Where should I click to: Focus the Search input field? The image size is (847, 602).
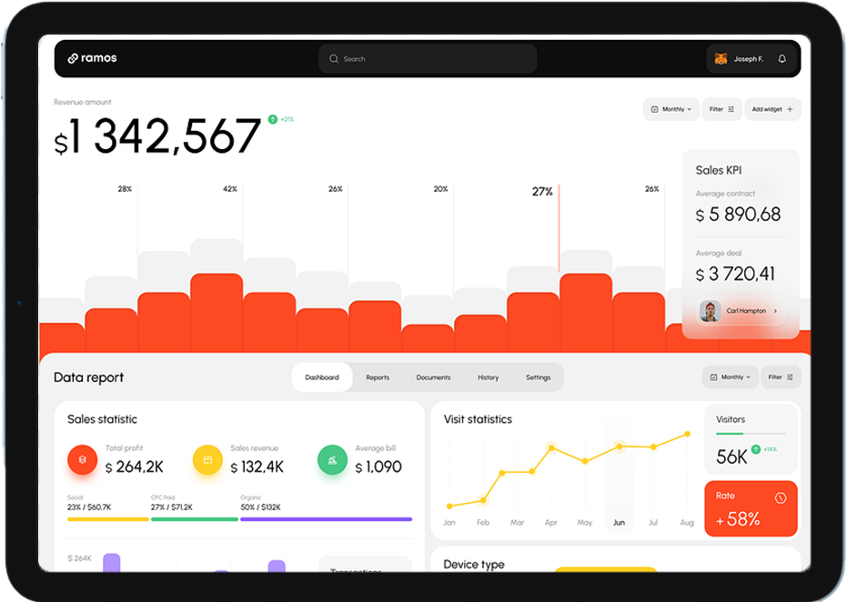(428, 59)
